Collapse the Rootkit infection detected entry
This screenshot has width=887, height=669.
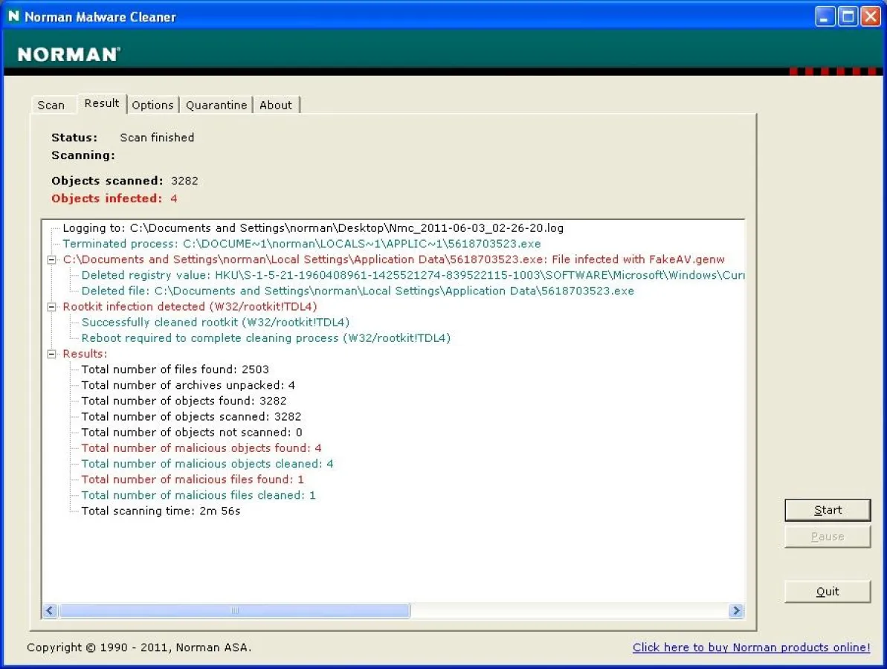pos(51,306)
